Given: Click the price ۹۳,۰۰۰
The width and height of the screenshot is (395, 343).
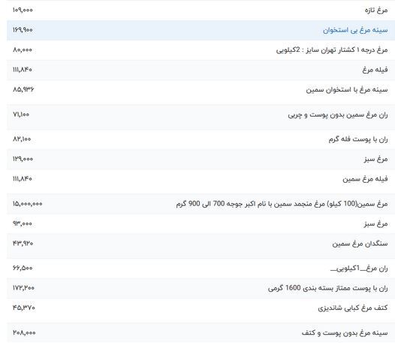Looking at the screenshot, I should click(23, 223).
